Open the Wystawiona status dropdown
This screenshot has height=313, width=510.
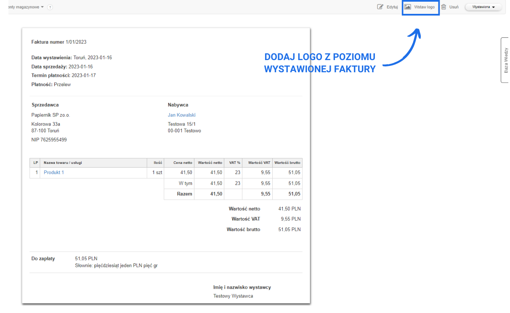(x=483, y=7)
